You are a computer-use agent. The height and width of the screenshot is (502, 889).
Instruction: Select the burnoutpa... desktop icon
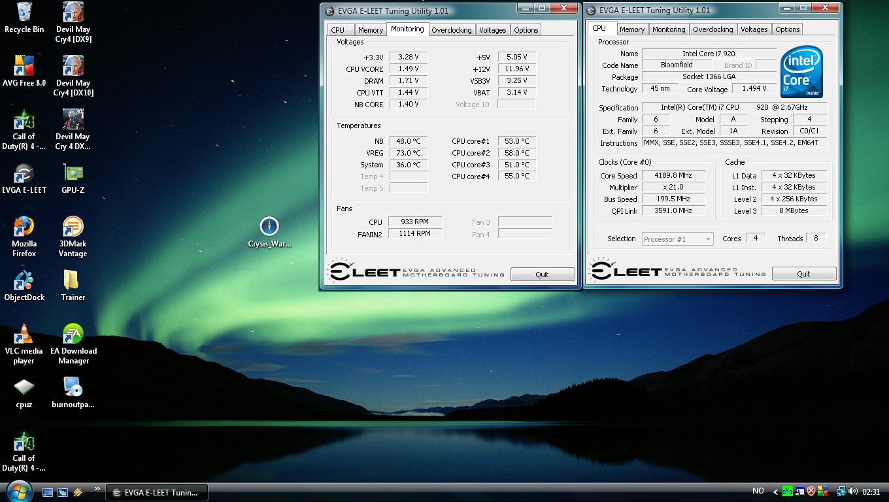pos(73,393)
